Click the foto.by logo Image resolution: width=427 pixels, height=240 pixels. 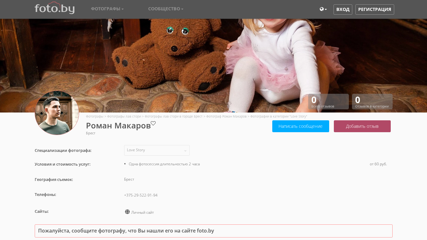(54, 8)
